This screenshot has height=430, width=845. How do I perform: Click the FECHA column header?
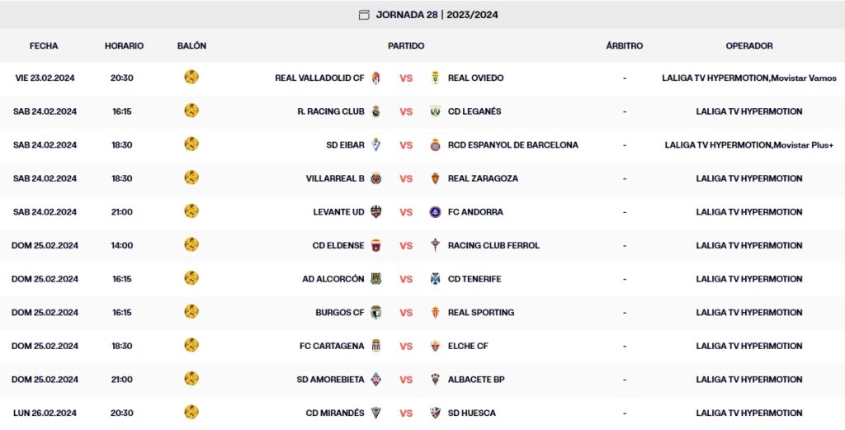[44, 46]
